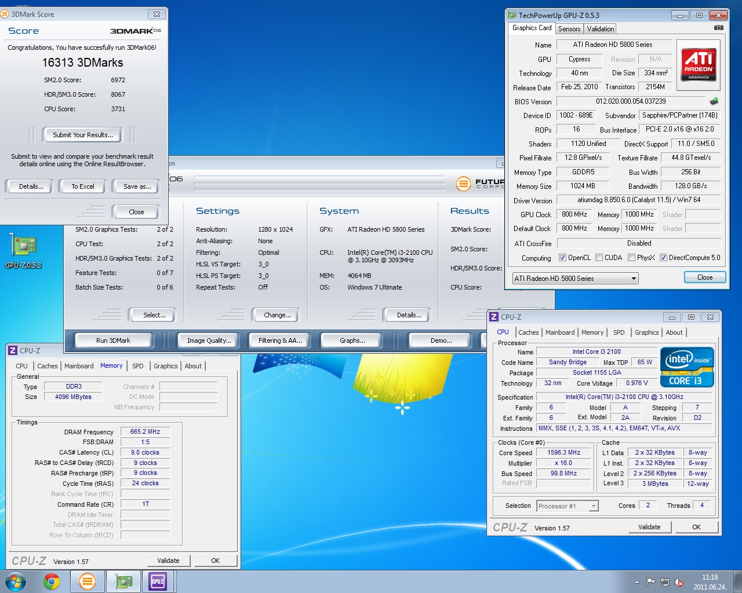Click the Details button in 3DMark Score
This screenshot has width=742, height=593.
coord(31,186)
